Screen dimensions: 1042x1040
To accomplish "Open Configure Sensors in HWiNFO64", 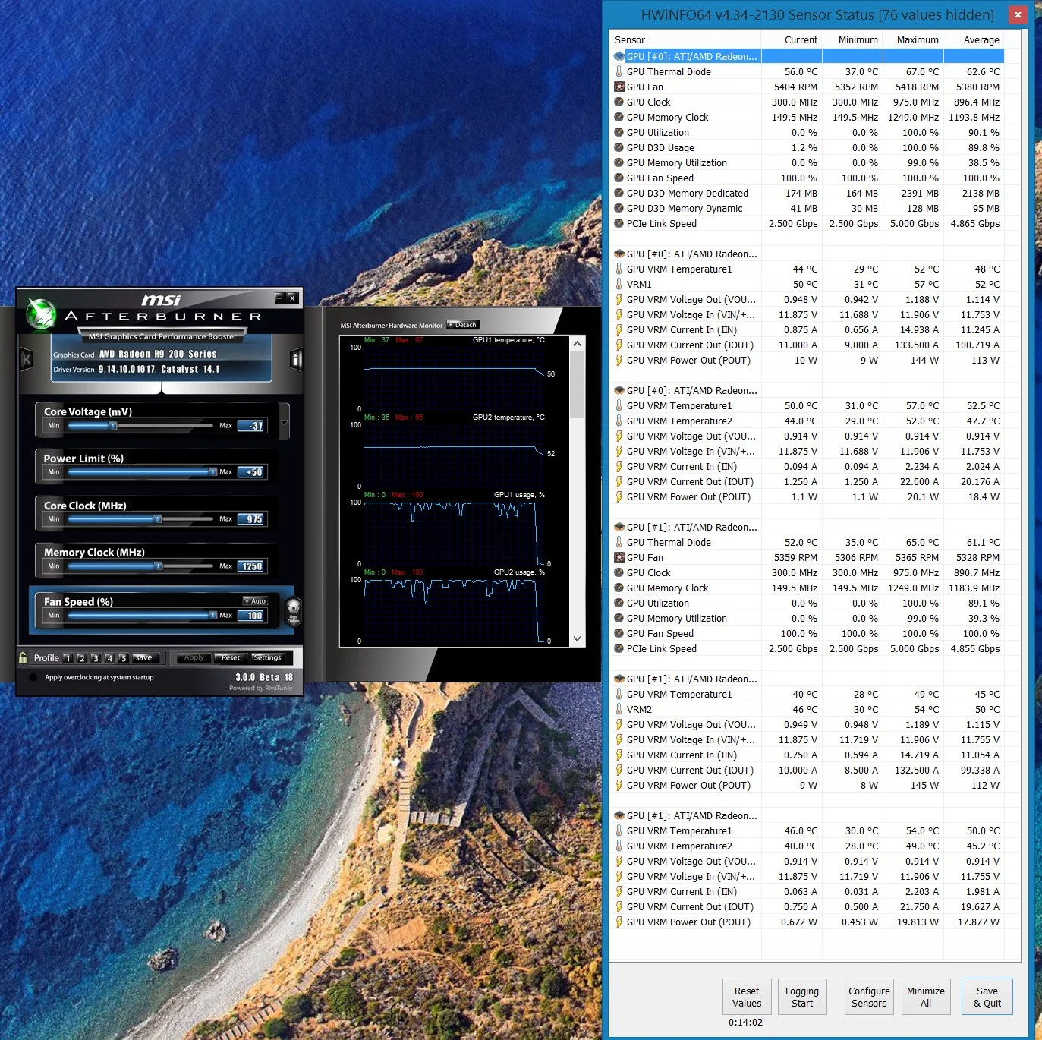I will click(x=869, y=997).
